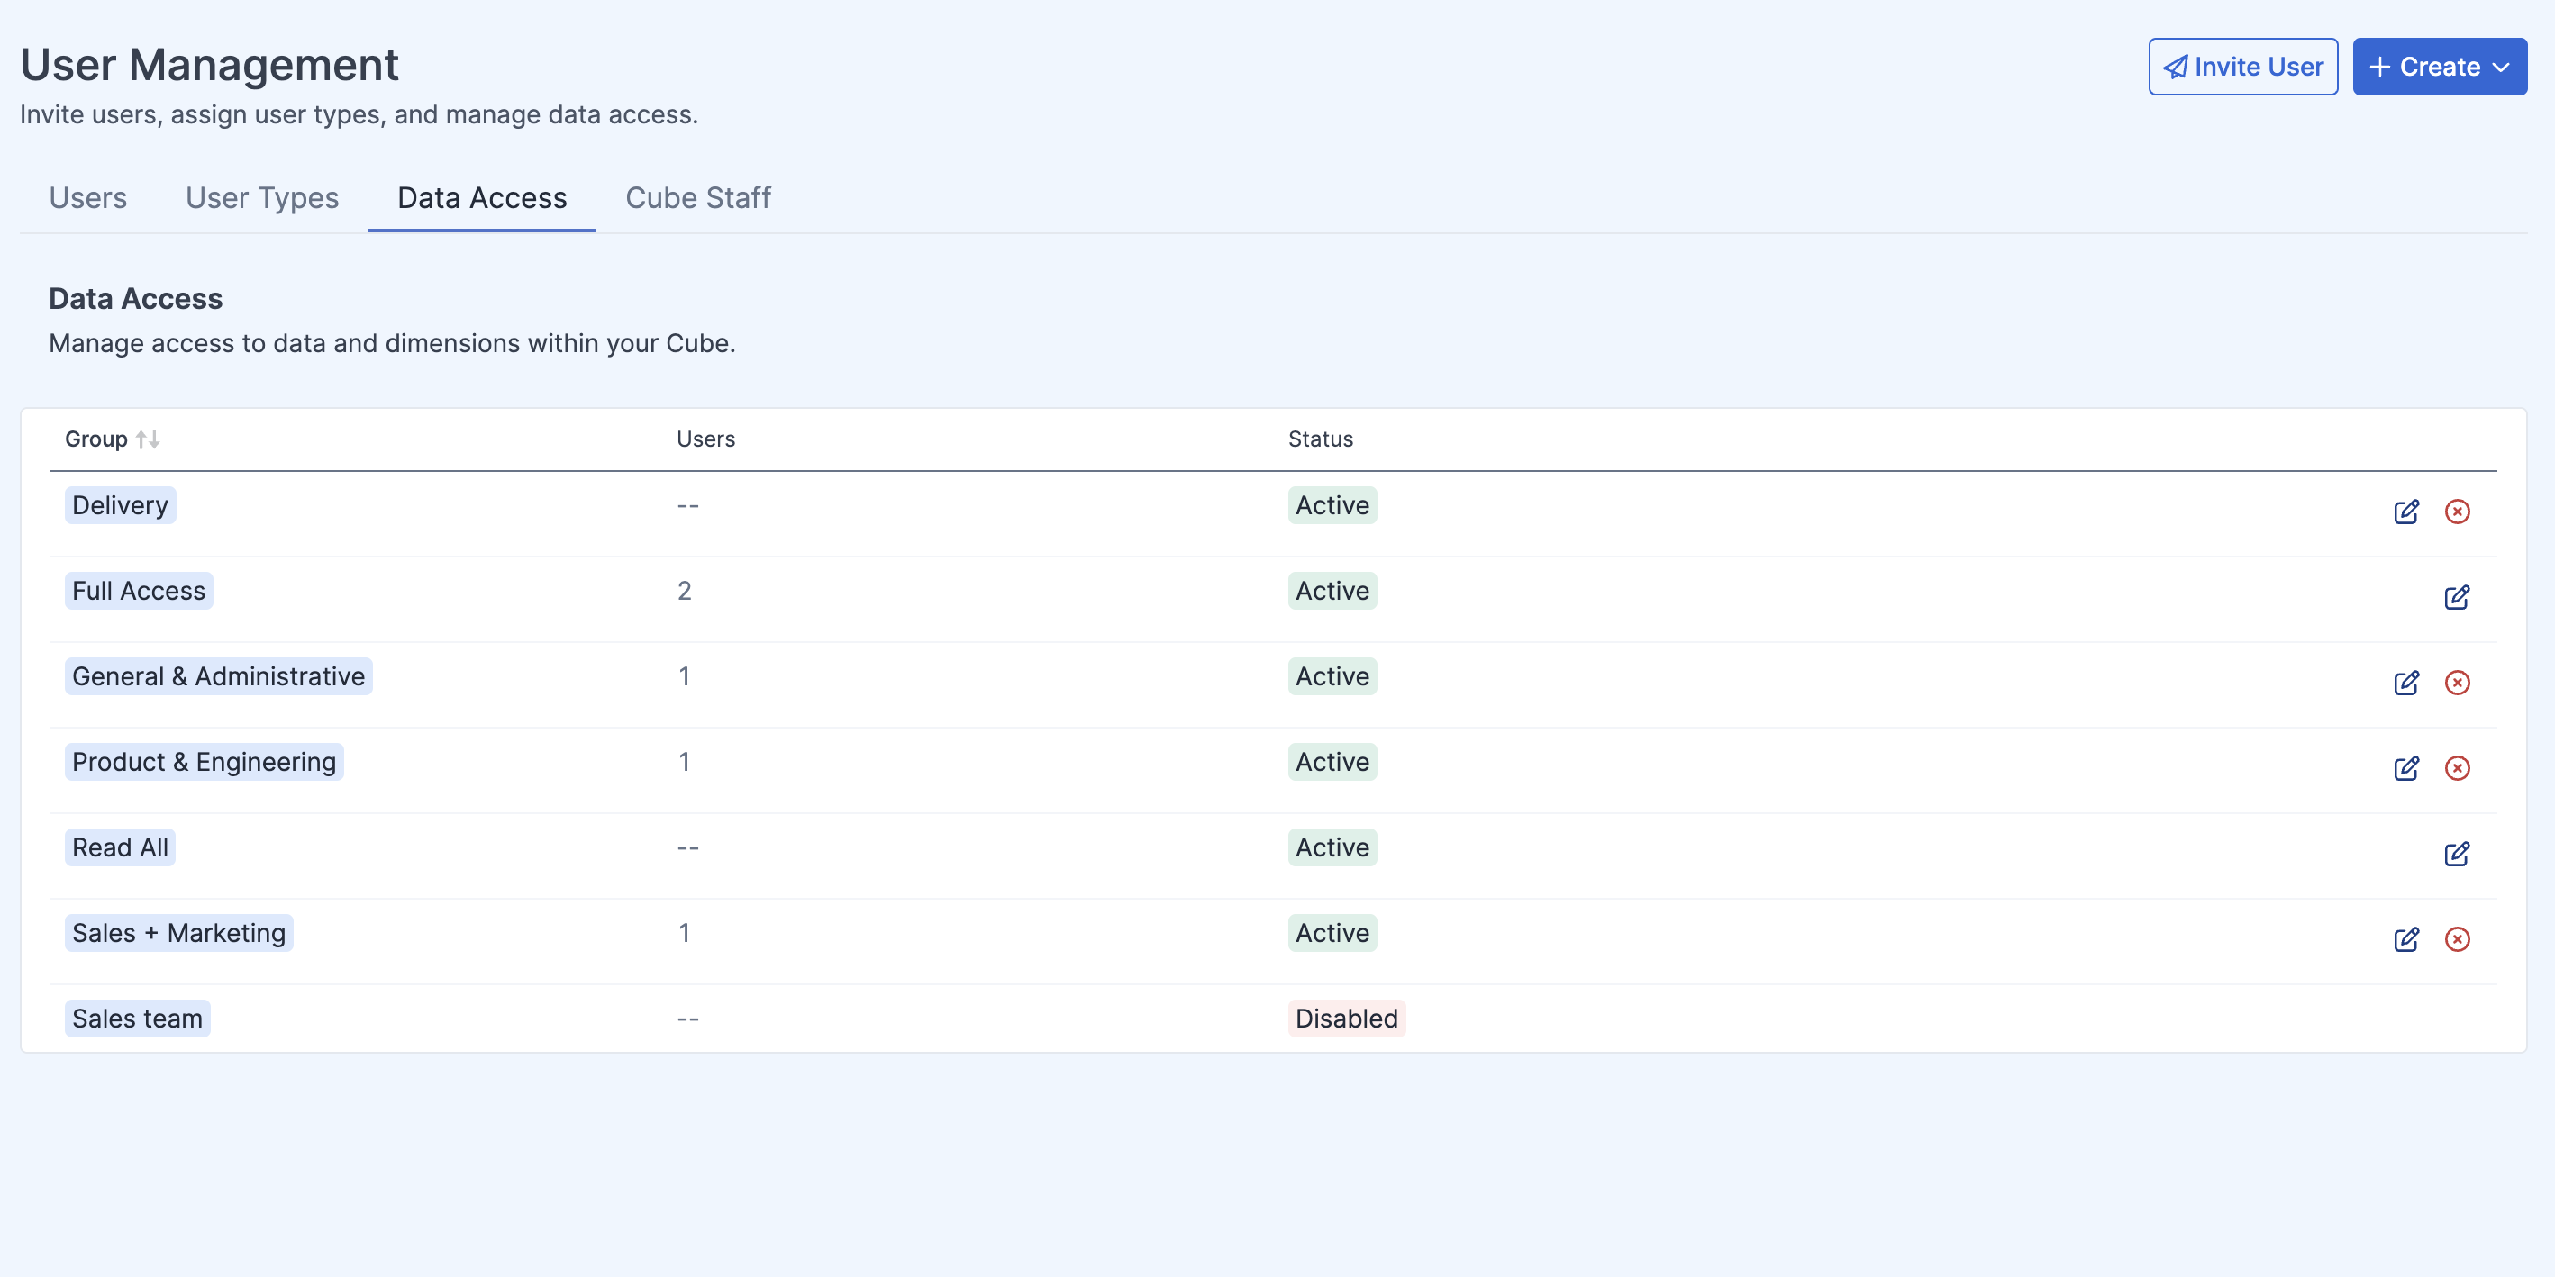Click user count 1 for Product & Engineering
The image size is (2555, 1277).
pos(685,763)
